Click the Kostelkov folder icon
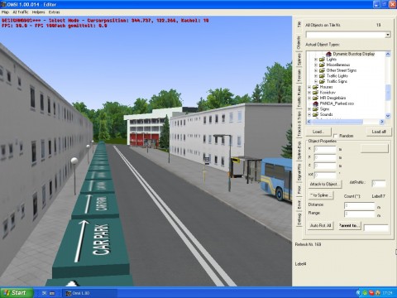This screenshot has height=298, width=397. [x=316, y=93]
